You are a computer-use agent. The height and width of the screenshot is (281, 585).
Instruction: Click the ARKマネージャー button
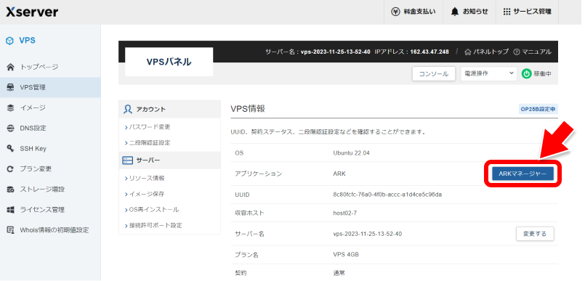click(x=523, y=174)
